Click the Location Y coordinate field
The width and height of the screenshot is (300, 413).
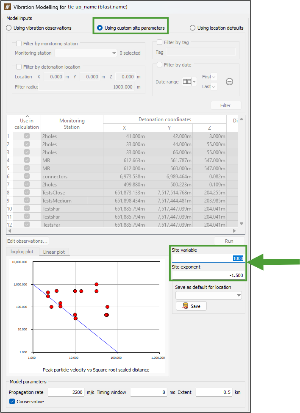[89, 77]
